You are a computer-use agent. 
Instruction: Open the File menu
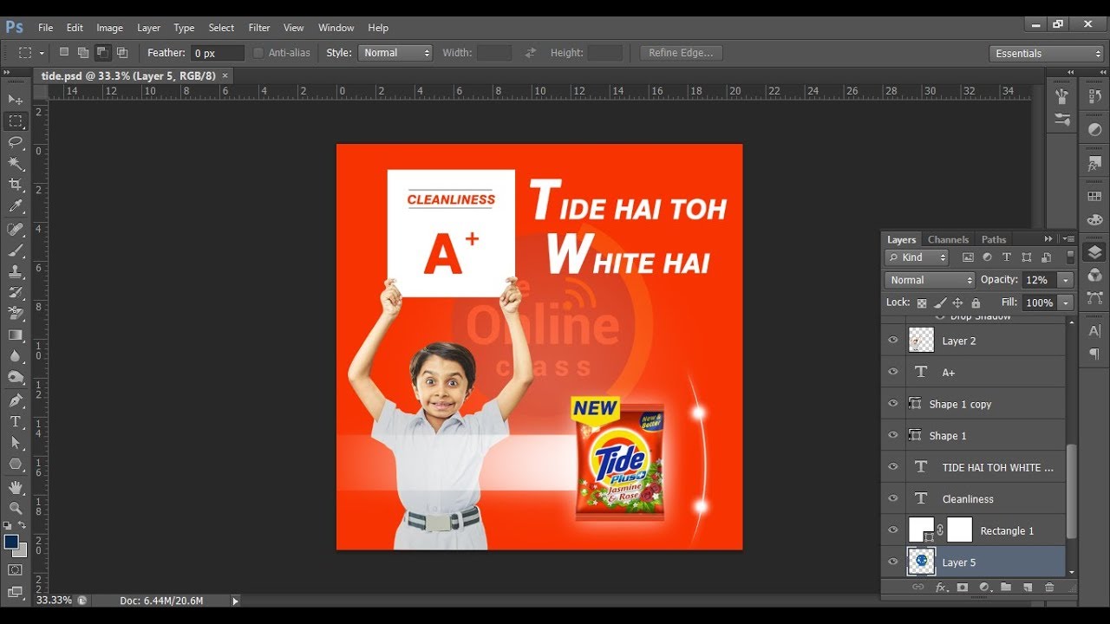click(x=45, y=28)
